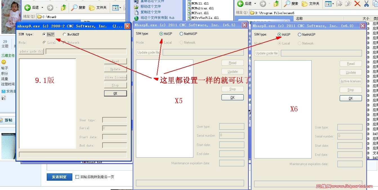Screen dimensions: 378x190
Task: Open Search in the mcamx6 window
Action: pos(291,4)
